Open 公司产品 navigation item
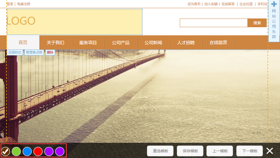 (121, 42)
